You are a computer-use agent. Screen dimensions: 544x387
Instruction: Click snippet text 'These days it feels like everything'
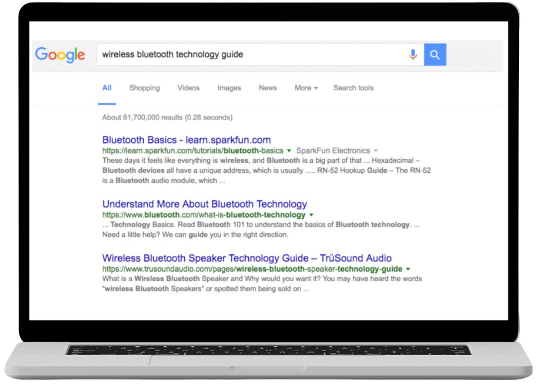(x=157, y=160)
